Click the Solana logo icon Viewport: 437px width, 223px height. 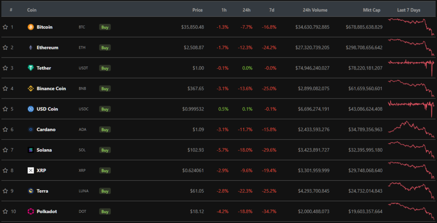coord(30,150)
